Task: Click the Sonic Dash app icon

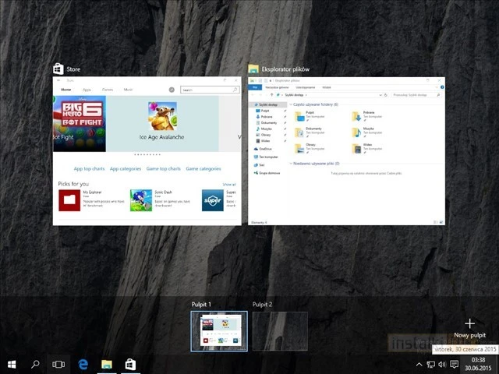Action: pyautogui.click(x=141, y=200)
